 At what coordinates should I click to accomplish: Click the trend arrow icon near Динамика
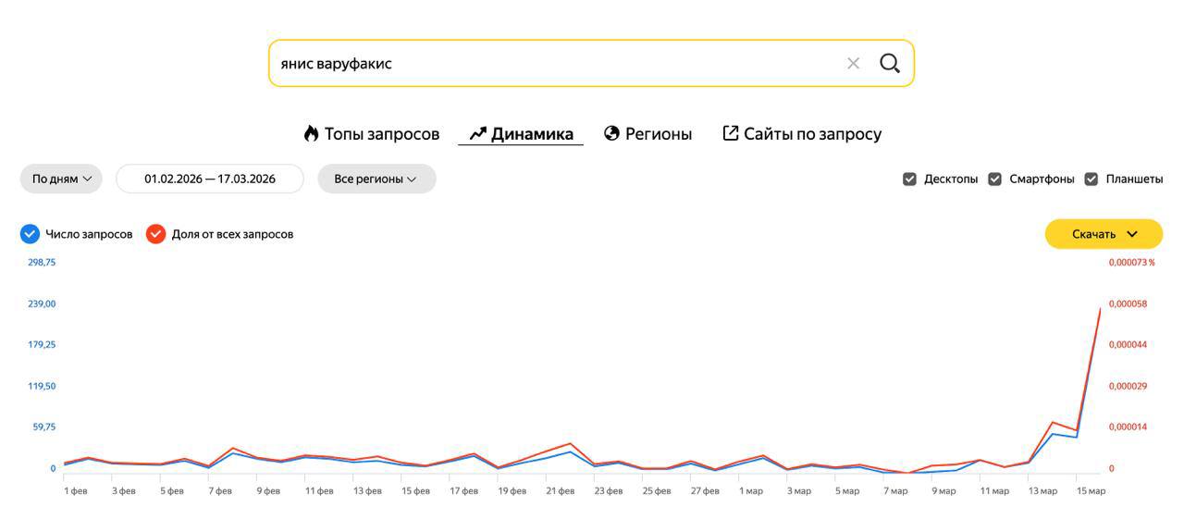(477, 134)
